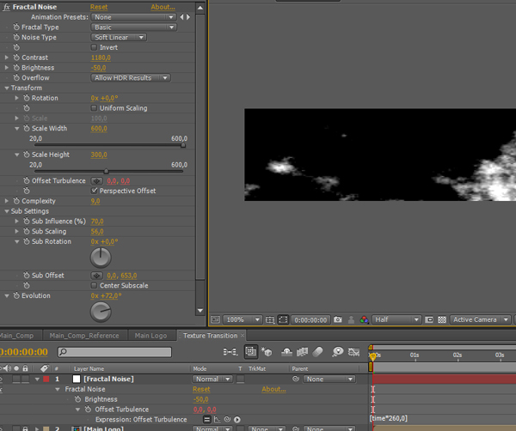Check the Invert checkbox
Image resolution: width=516 pixels, height=431 pixels.
pos(94,47)
